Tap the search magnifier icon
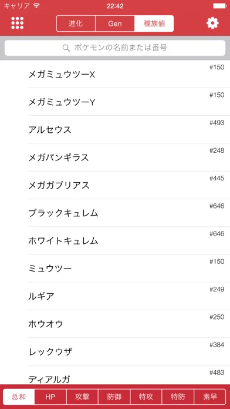The image size is (230, 409). (x=66, y=48)
